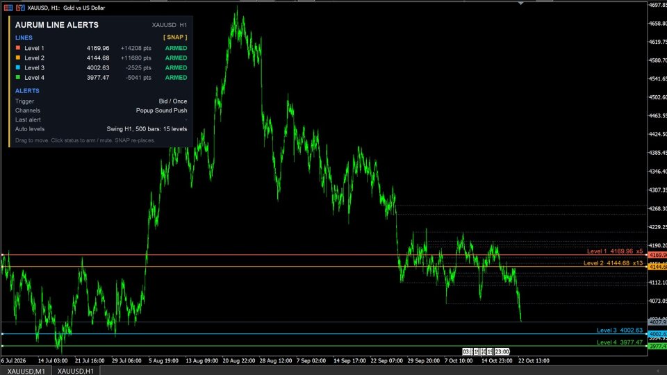This screenshot has height=375, width=667.
Task: Click the XAUUSD H1 label in the panel header
Action: point(170,25)
